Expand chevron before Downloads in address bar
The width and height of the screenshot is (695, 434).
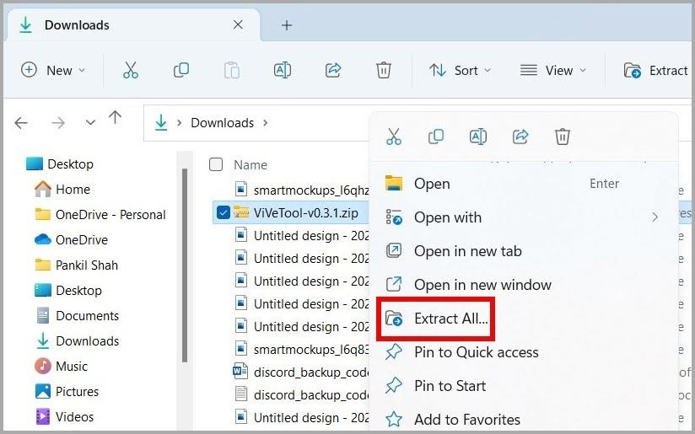179,123
